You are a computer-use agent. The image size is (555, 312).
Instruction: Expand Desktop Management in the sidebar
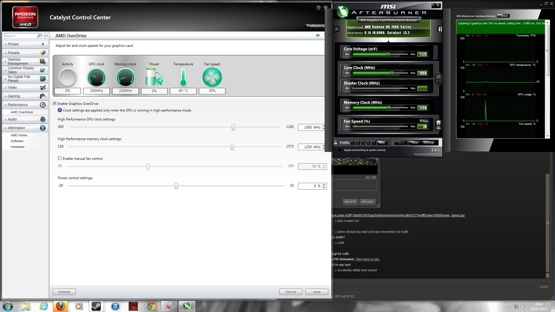pyautogui.click(x=25, y=62)
